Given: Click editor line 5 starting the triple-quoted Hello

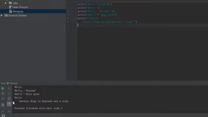Looking at the screenshot, I should 88,18.
